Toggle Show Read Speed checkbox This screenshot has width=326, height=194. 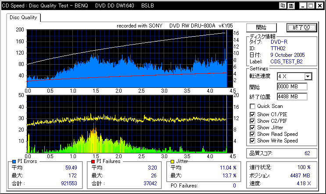pos(252,135)
